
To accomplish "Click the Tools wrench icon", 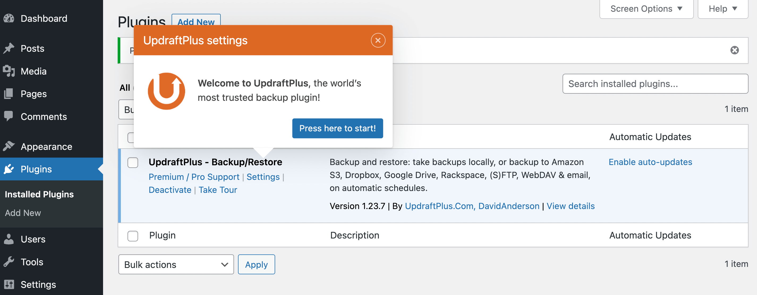I will pyautogui.click(x=9, y=262).
